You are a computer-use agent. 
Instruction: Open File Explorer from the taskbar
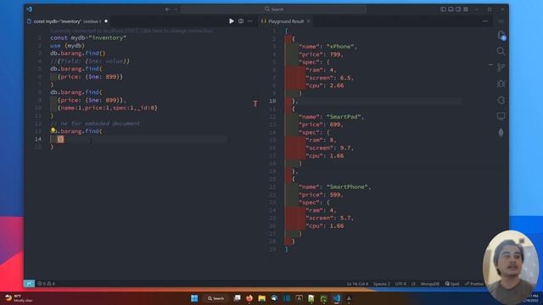(x=262, y=298)
